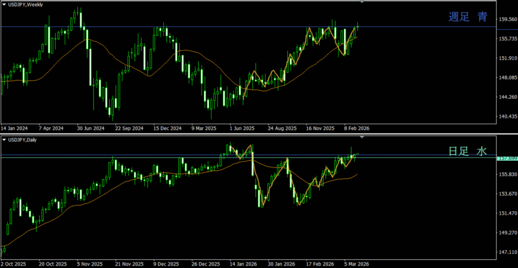Image resolution: width=518 pixels, height=268 pixels.
Task: Click the USDJPY,Weekly chart title
Action: [x=25, y=5]
